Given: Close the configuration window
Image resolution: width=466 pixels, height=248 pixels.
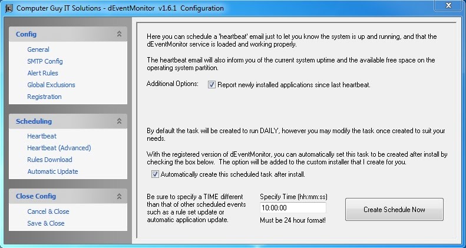Looking at the screenshot, I should tap(448, 6).
